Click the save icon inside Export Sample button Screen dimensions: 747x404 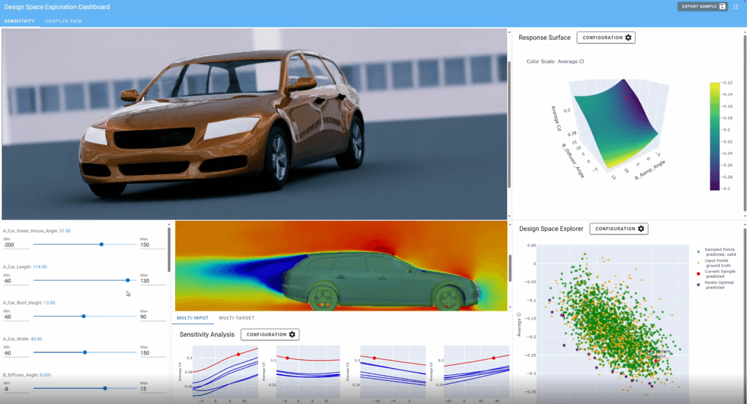[x=723, y=6]
